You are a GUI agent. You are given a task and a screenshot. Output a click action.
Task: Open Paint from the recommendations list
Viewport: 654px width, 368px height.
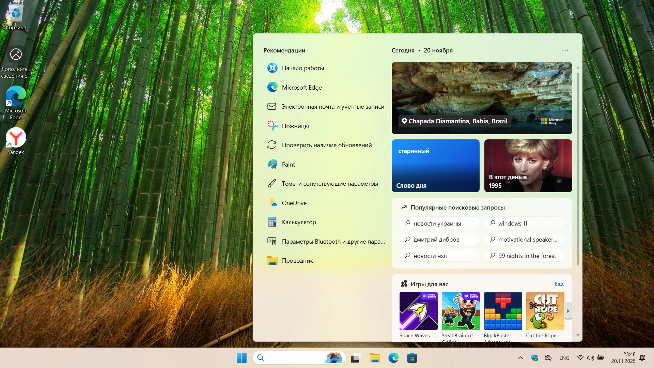pyautogui.click(x=288, y=165)
